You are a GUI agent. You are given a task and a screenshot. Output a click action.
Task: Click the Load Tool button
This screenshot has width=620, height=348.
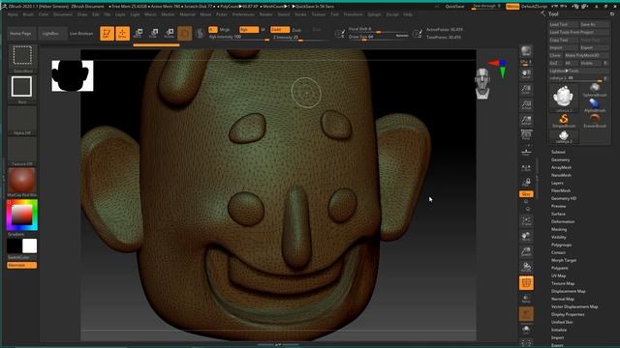pyautogui.click(x=564, y=24)
